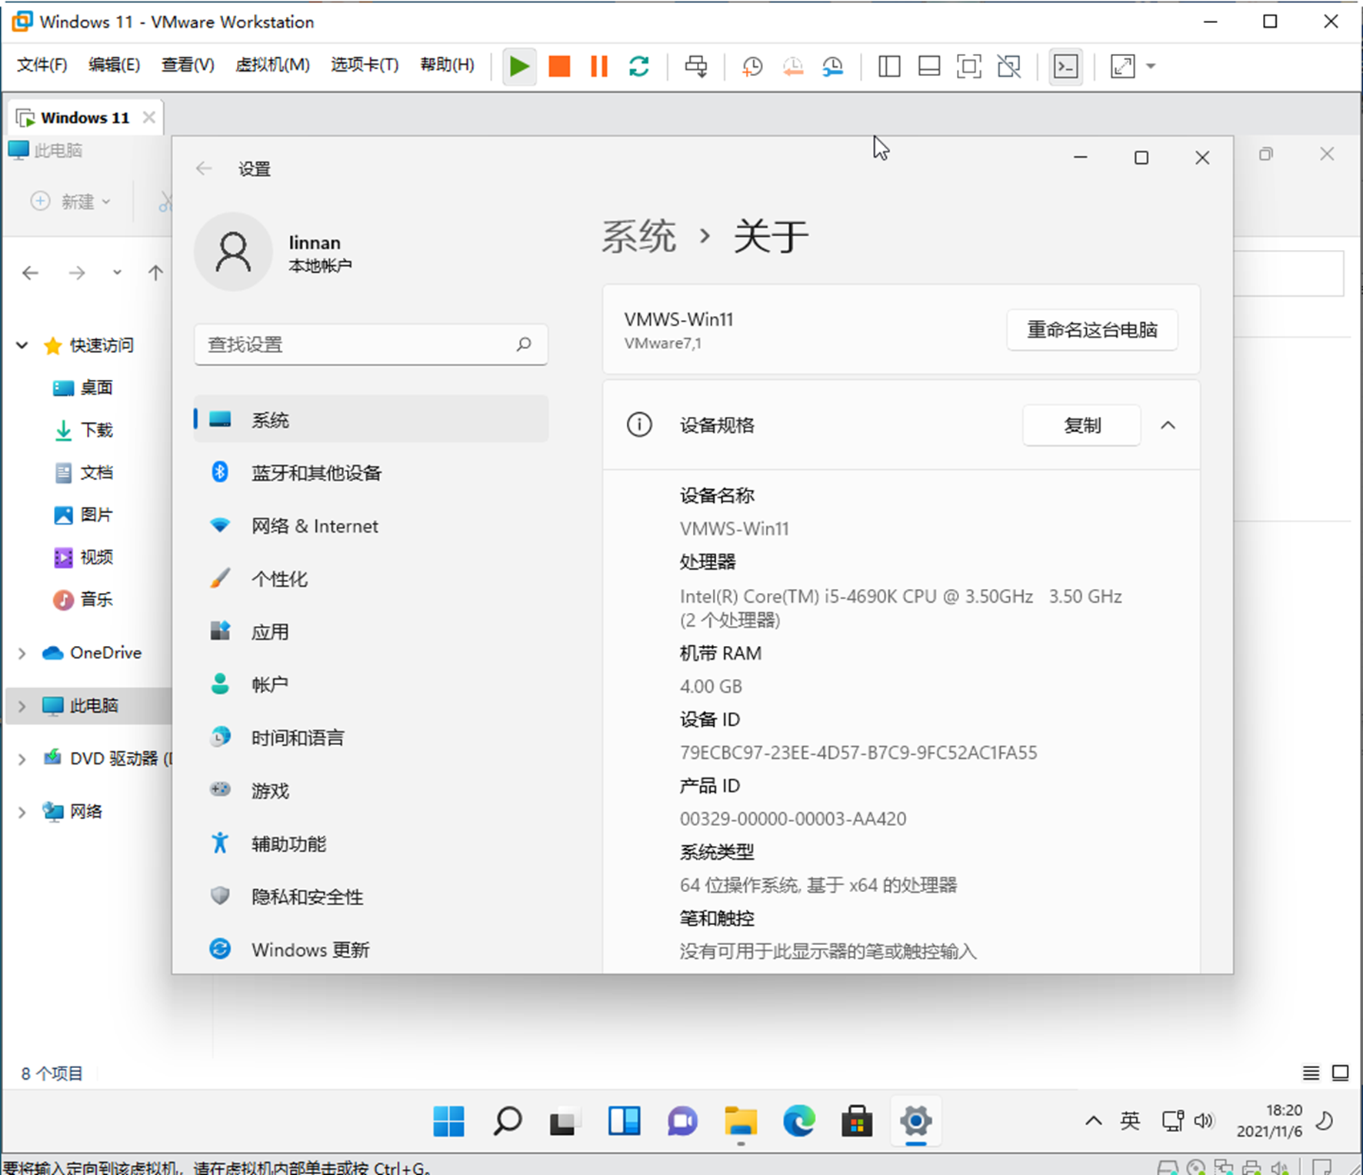Viewport: 1363px width, 1175px height.
Task: Open Microsoft Edge on taskbar
Action: [799, 1121]
